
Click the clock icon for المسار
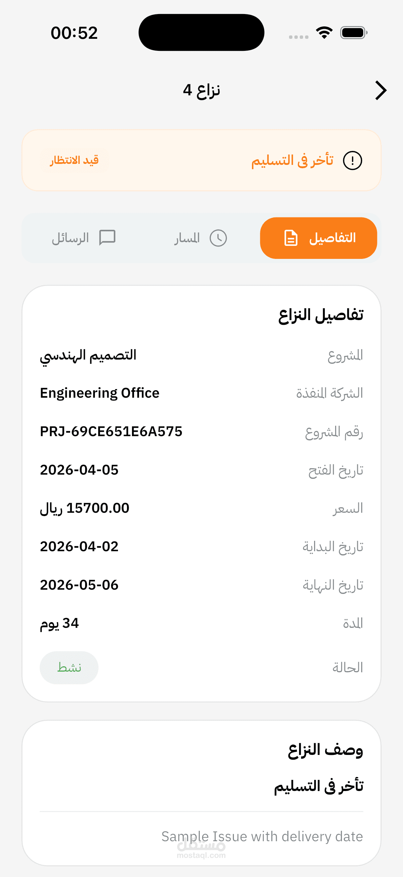(x=218, y=238)
